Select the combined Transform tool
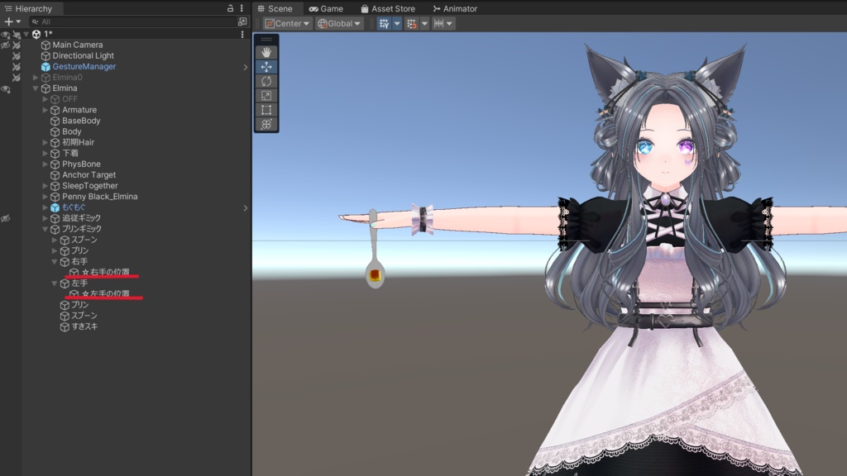Screen dimensions: 847x476 [x=266, y=124]
